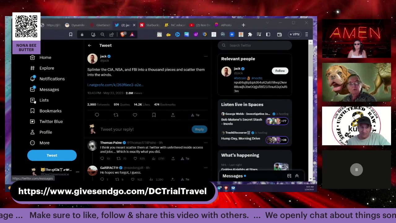Toggle the browser sidebar panel
396x223 pixels.
(268, 34)
